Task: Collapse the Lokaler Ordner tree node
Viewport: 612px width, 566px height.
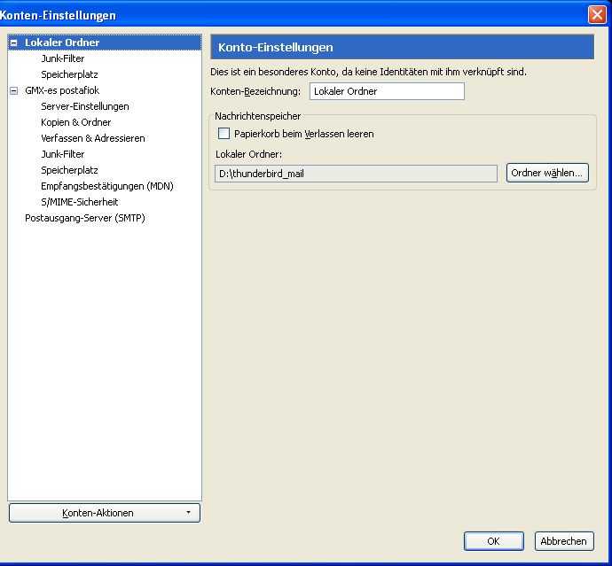Action: pos(14,43)
